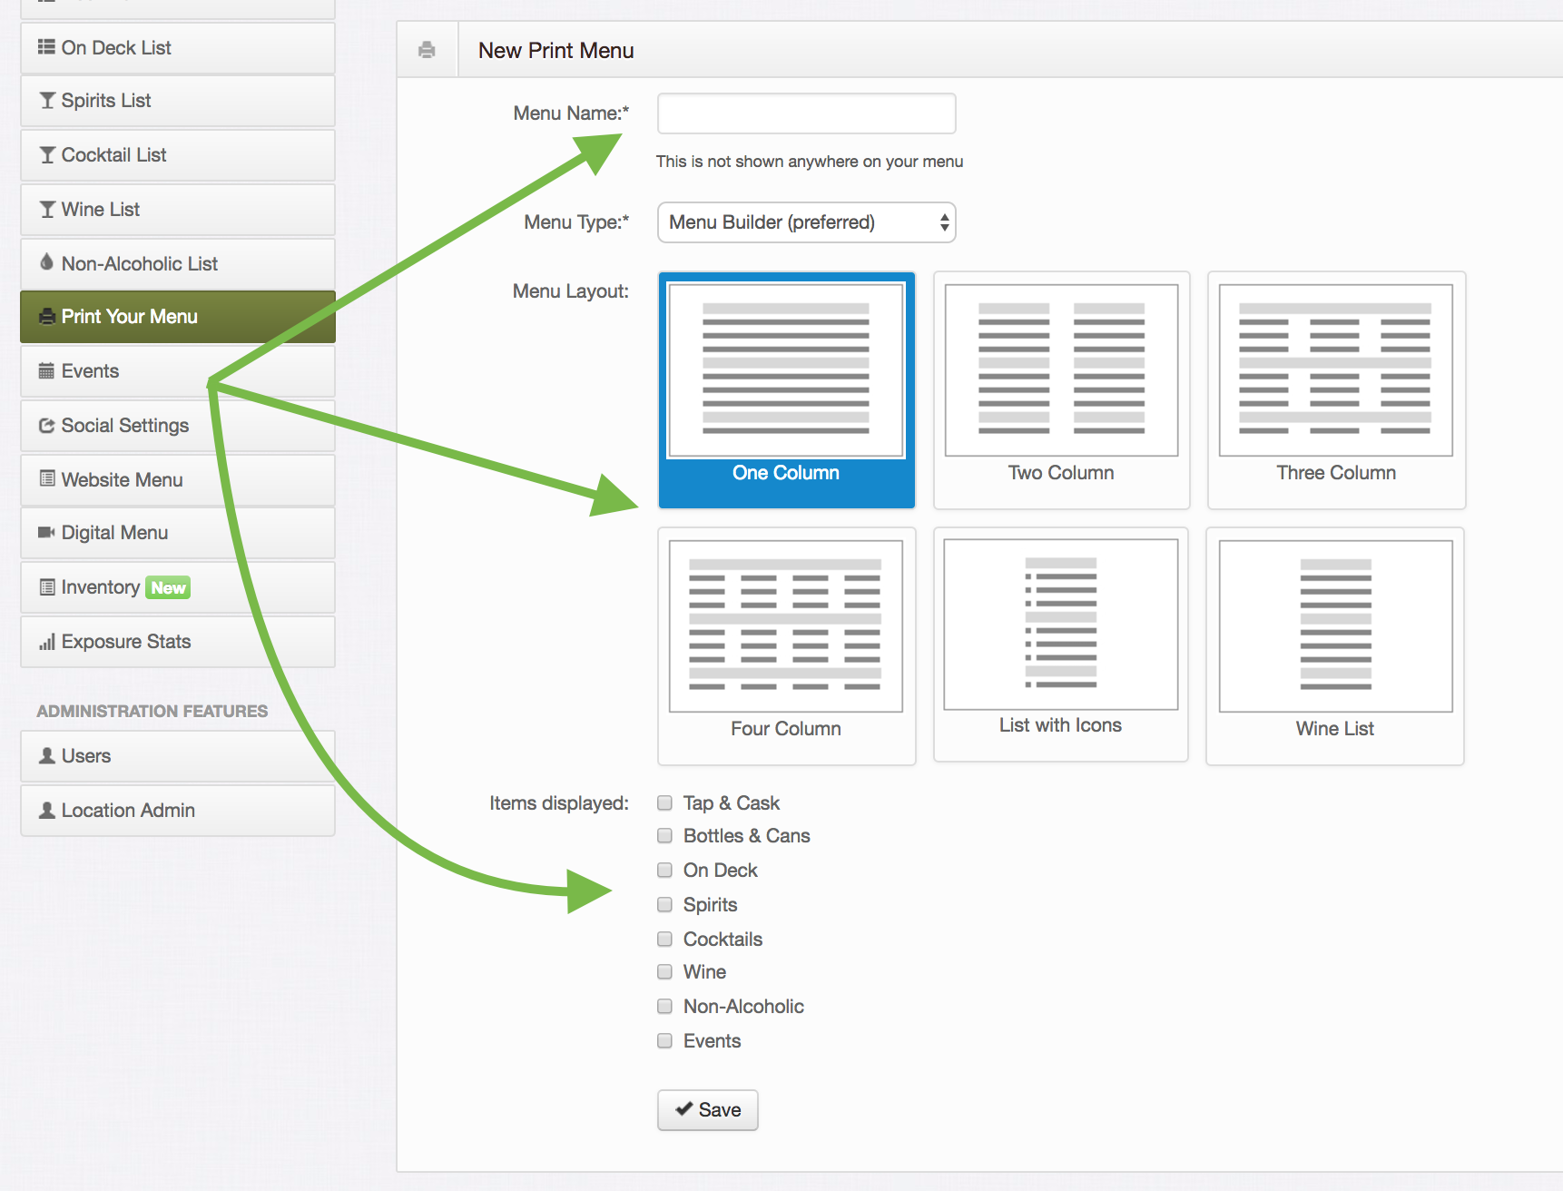This screenshot has height=1191, width=1563.
Task: Click the Non-Alcoholic List droplet icon
Action: (x=47, y=262)
